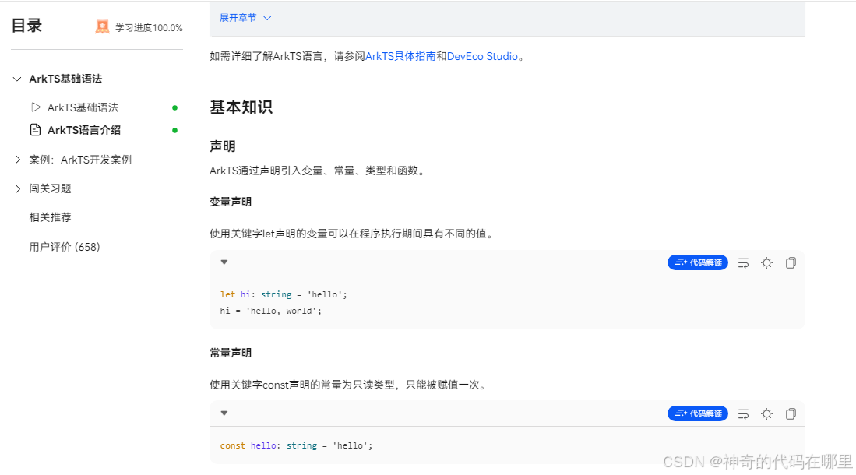
Task: Collapse the ArkTS基础语法 section chevron
Action: tap(17, 79)
